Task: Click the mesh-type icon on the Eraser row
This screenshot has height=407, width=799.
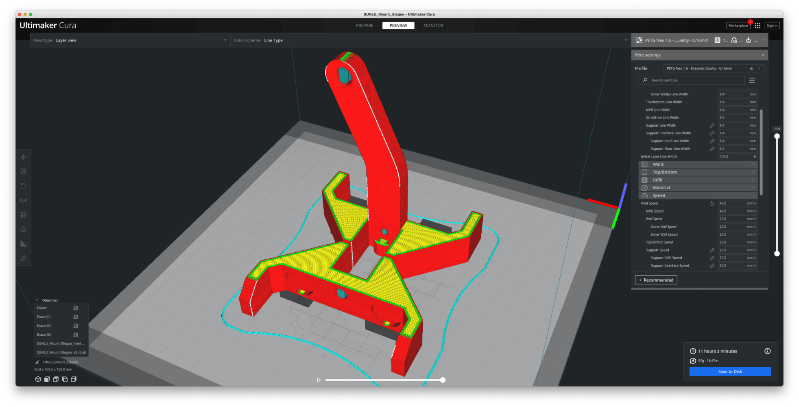Action: coord(76,308)
